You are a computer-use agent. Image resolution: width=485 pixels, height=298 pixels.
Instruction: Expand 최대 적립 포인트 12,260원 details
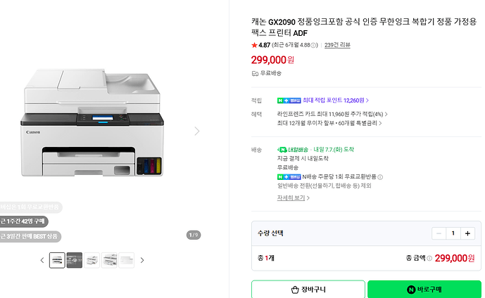click(x=336, y=101)
